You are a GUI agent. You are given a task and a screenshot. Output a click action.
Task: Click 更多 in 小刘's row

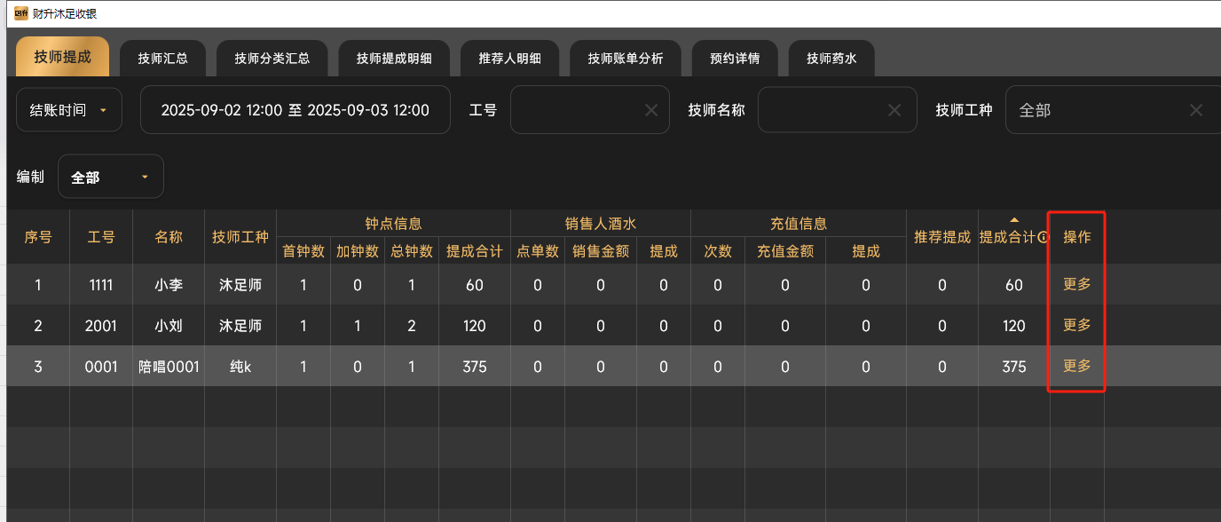pos(1077,325)
